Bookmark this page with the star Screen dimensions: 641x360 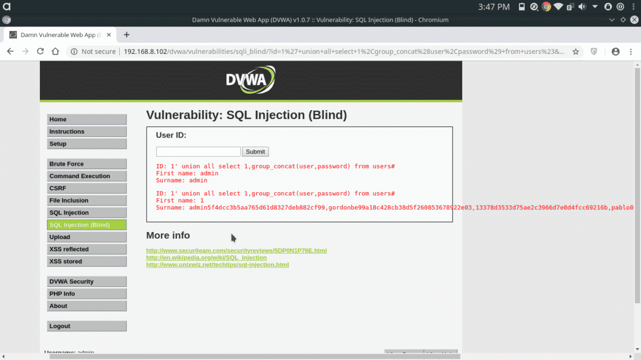point(576,52)
